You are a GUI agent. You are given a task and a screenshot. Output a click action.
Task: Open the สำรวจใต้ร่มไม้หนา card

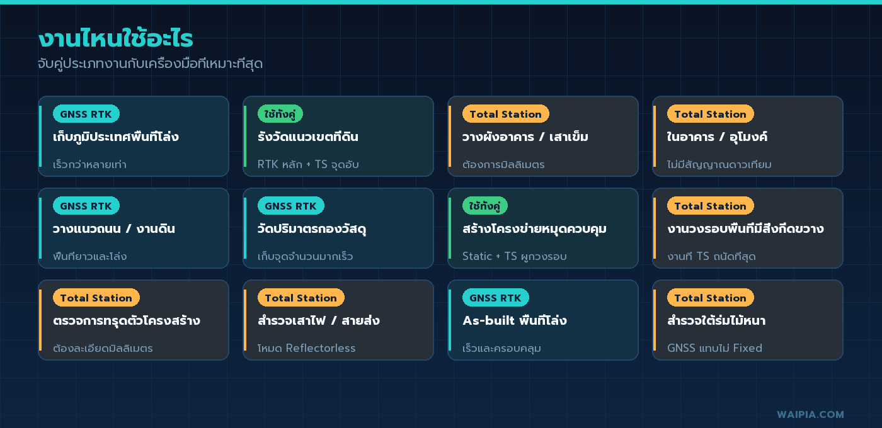click(x=748, y=320)
